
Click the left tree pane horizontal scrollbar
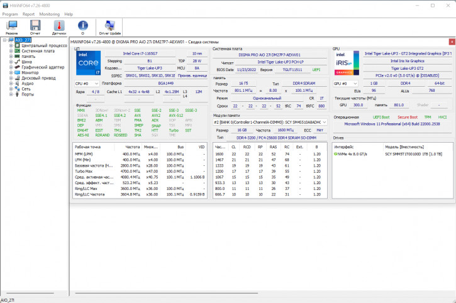[30, 293]
